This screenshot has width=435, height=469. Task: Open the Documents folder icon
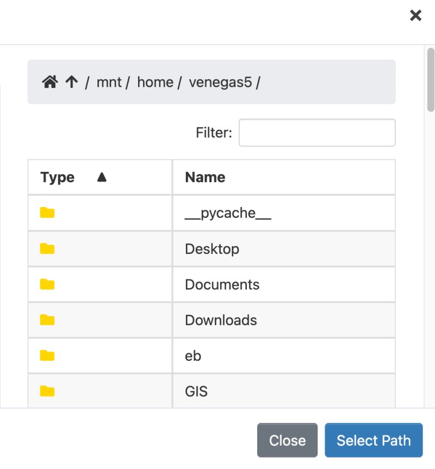pos(47,284)
